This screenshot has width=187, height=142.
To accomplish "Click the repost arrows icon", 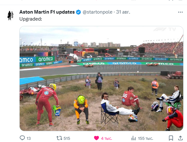I will point(59,138).
